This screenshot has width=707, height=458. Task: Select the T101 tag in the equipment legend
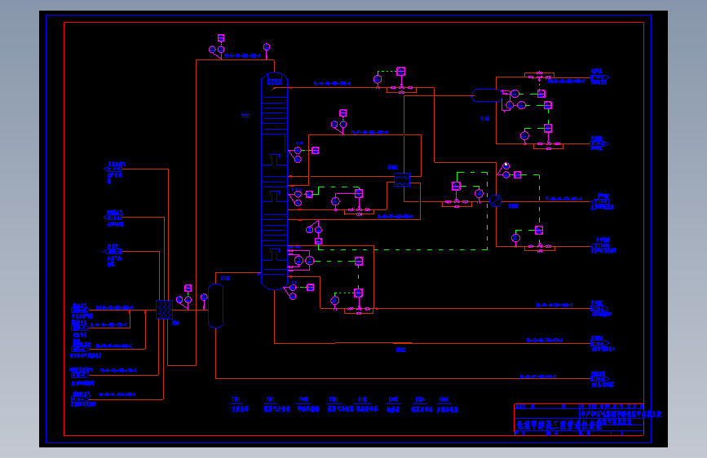tap(236, 399)
